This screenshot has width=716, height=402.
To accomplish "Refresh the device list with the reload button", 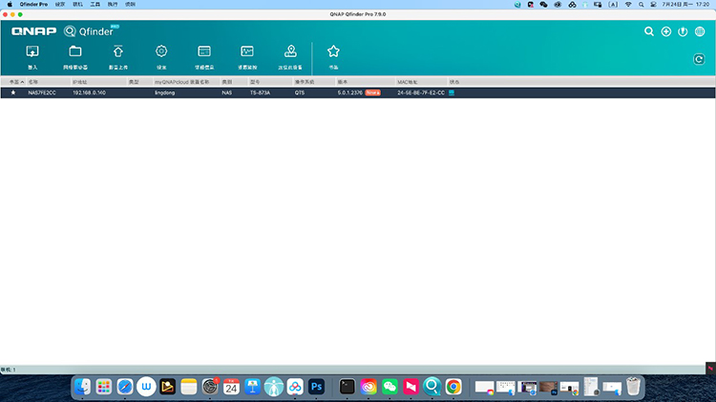I will [699, 59].
